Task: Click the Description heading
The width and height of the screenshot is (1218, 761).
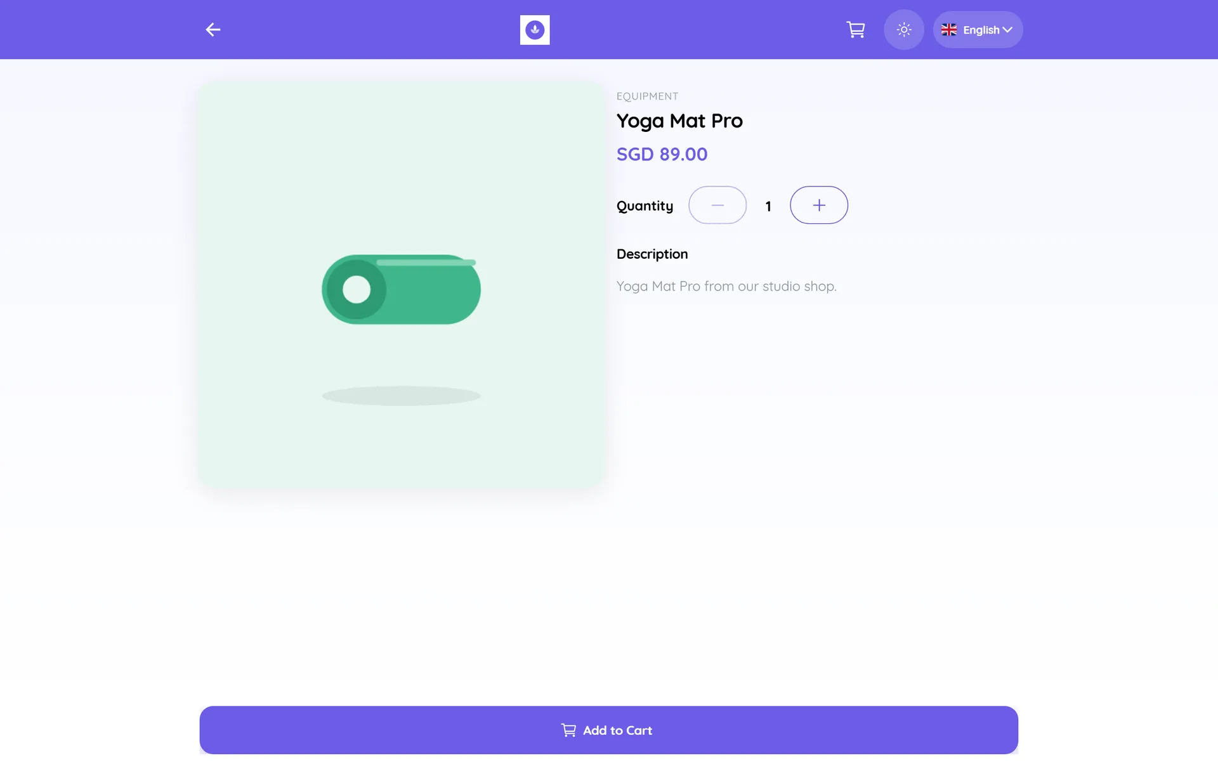Action: pyautogui.click(x=652, y=254)
